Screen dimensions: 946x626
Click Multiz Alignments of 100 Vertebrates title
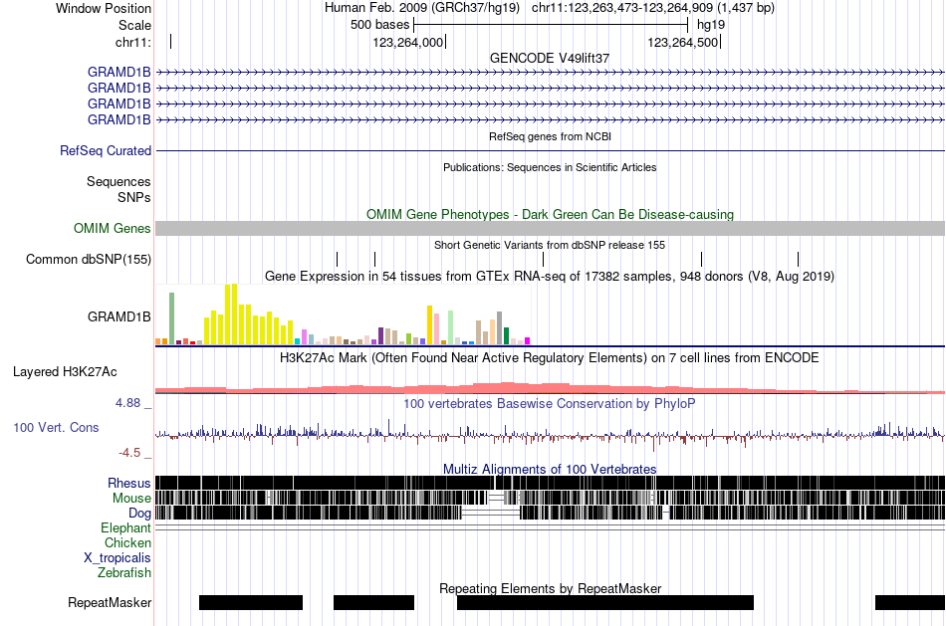coord(550,469)
